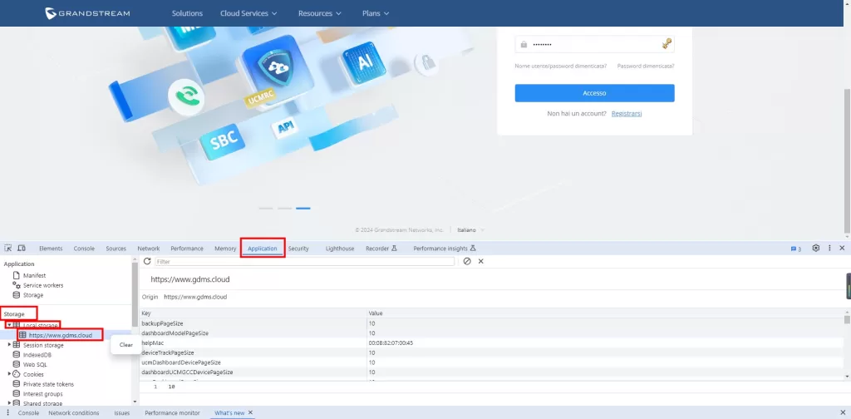Click the Grandstream logo in header
Screen dimensions: 851x419
pos(87,13)
